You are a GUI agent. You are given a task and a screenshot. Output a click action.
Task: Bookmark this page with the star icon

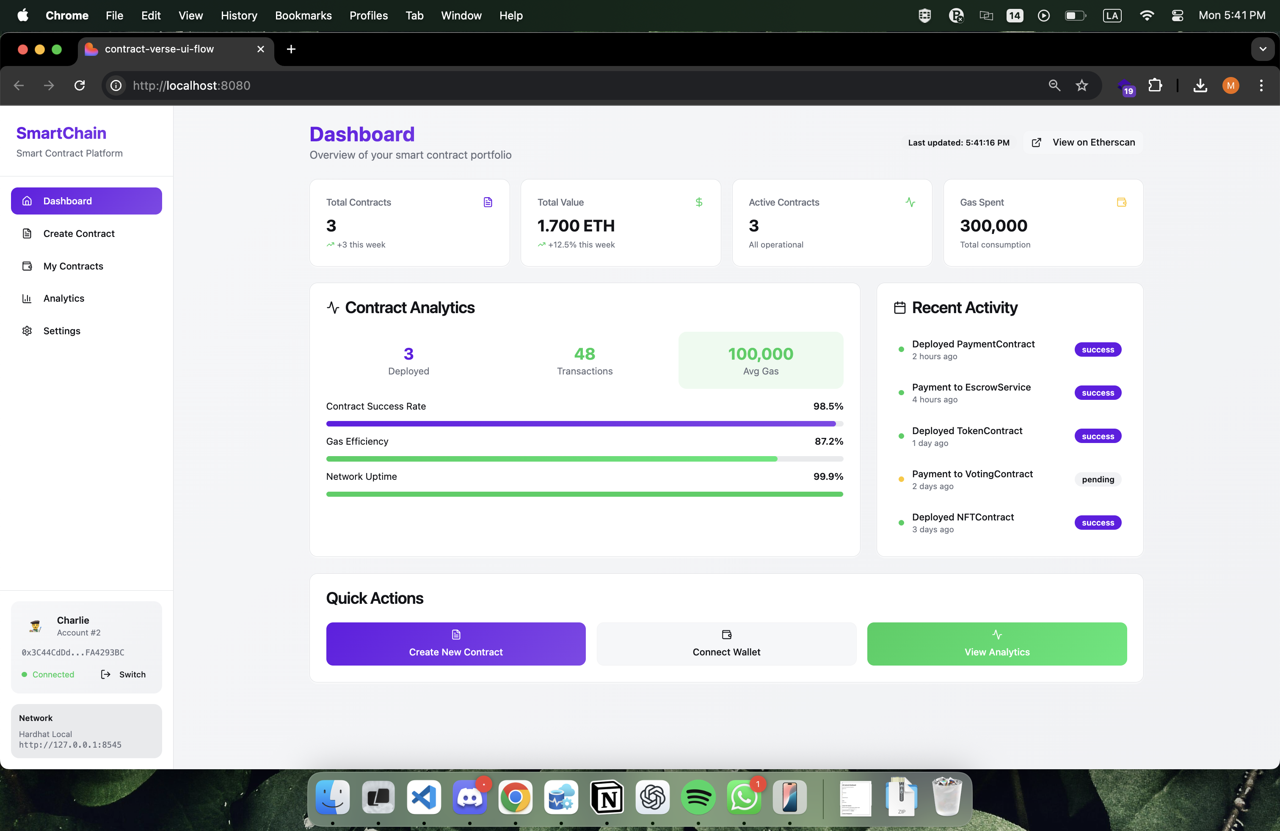point(1081,85)
